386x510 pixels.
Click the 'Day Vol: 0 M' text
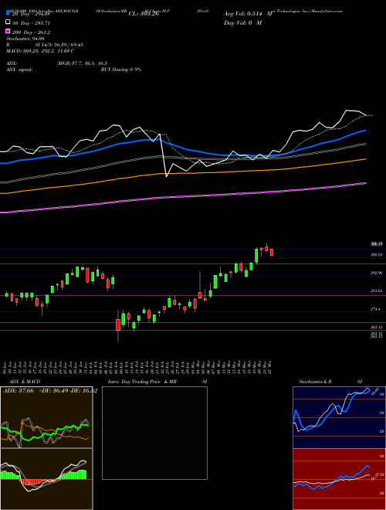click(x=242, y=22)
